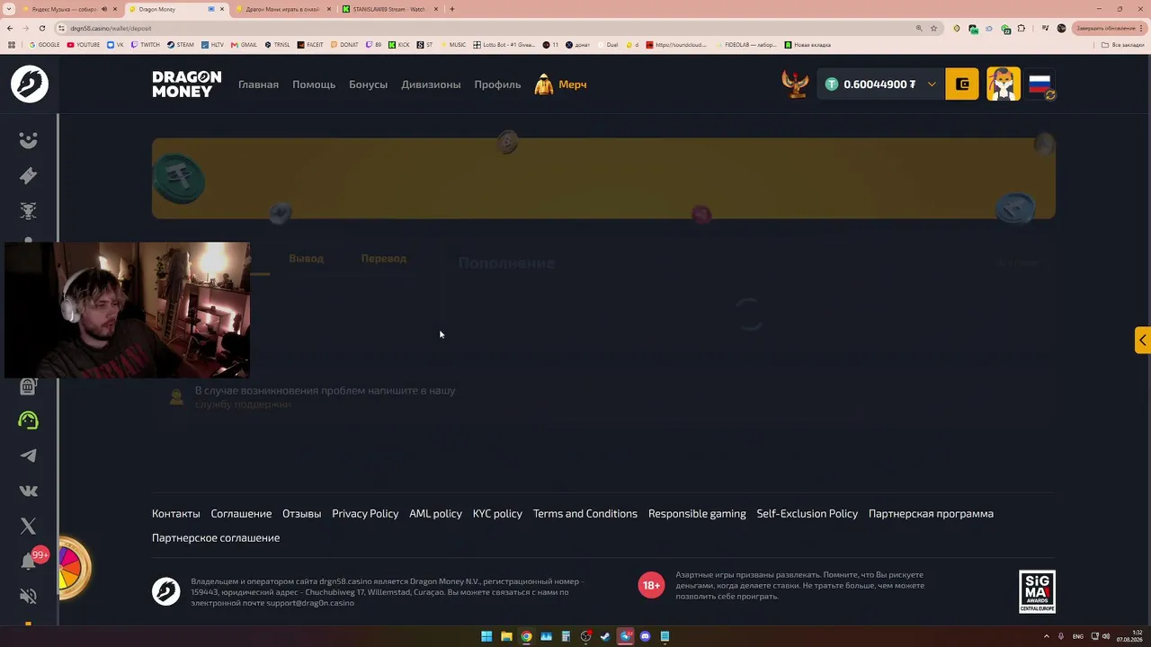1151x647 pixels.
Task: Click the Dragon Money header logo
Action: 187,84
